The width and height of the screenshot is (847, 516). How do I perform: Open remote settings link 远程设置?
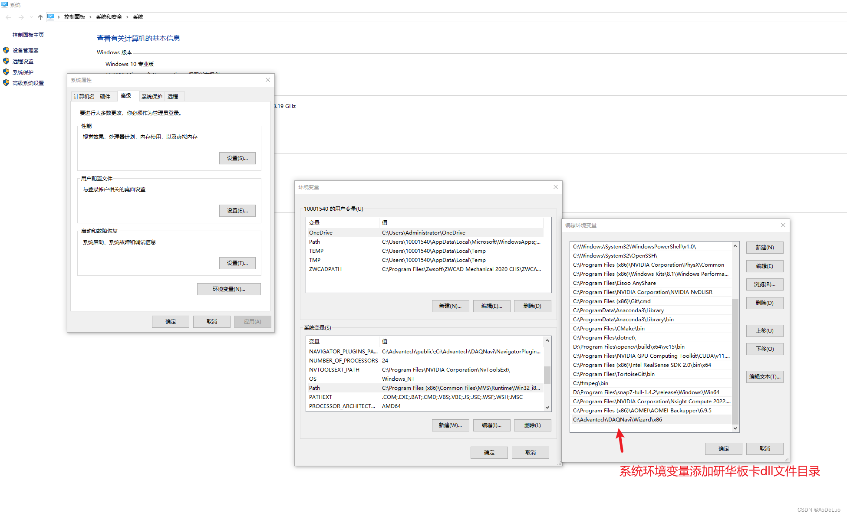click(x=23, y=61)
